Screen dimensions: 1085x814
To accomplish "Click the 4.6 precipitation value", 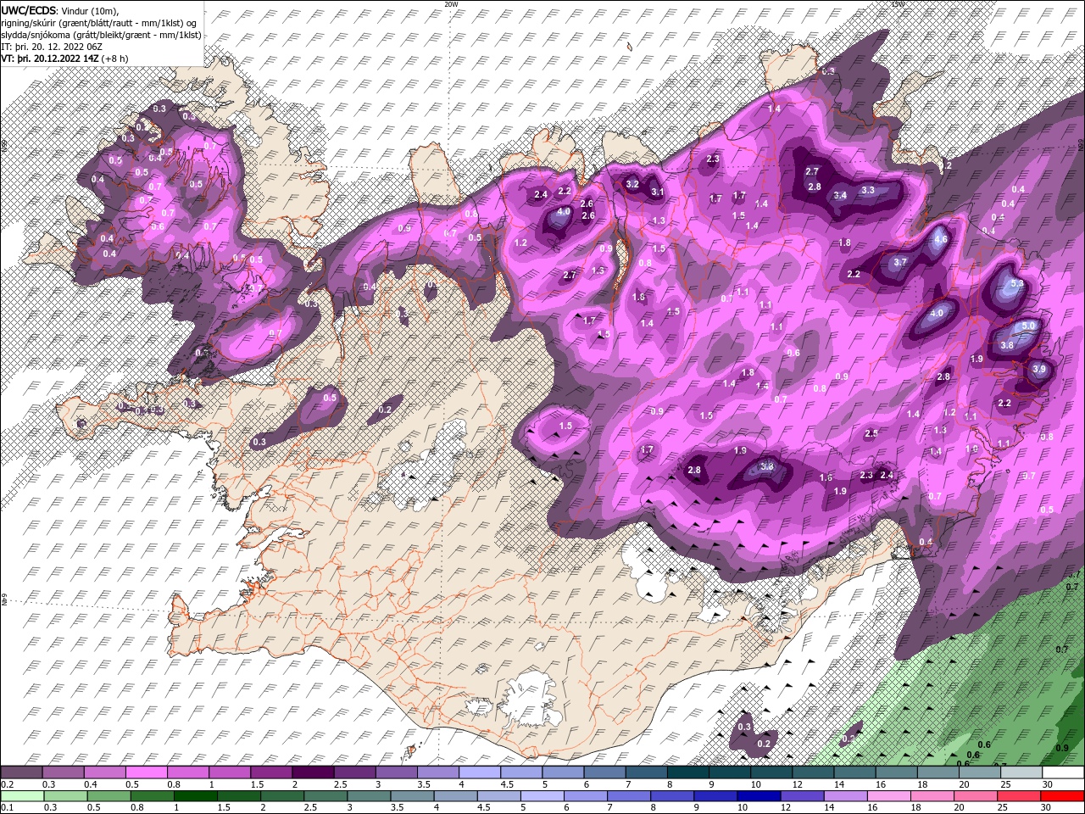I will point(940,240).
